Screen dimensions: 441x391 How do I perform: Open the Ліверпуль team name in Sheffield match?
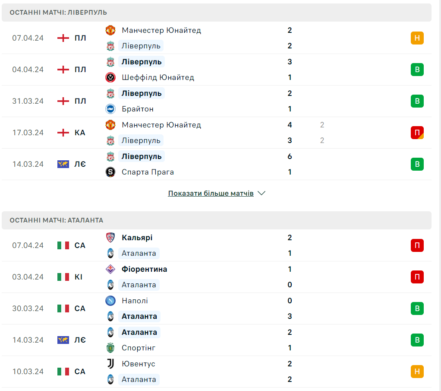click(142, 62)
